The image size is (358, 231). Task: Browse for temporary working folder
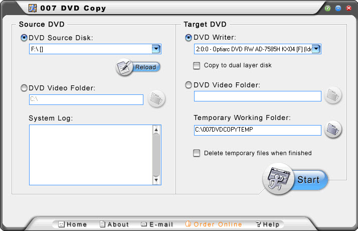332,130
